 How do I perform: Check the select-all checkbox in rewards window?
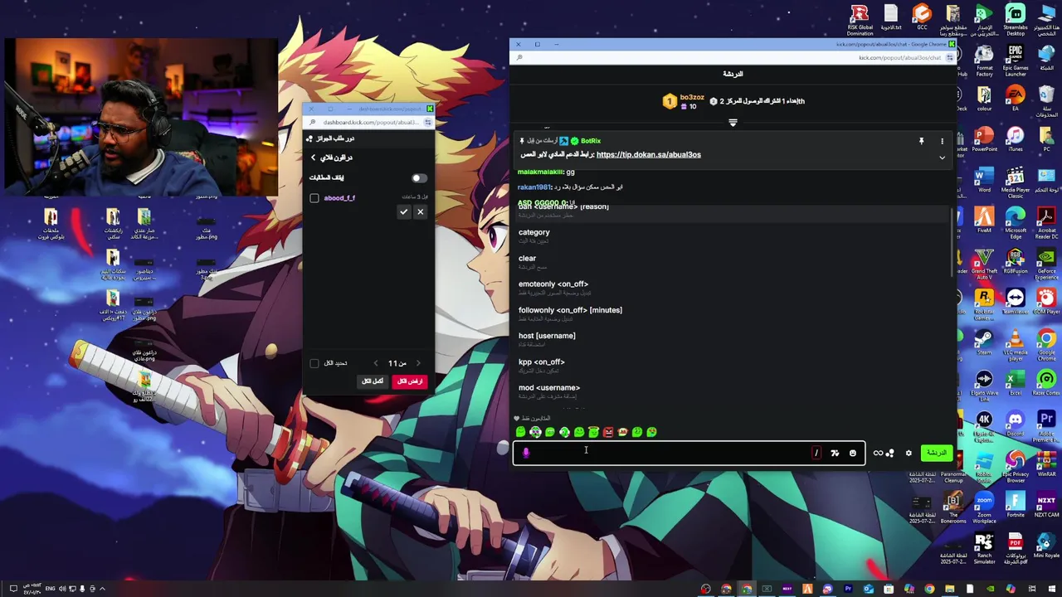point(314,363)
